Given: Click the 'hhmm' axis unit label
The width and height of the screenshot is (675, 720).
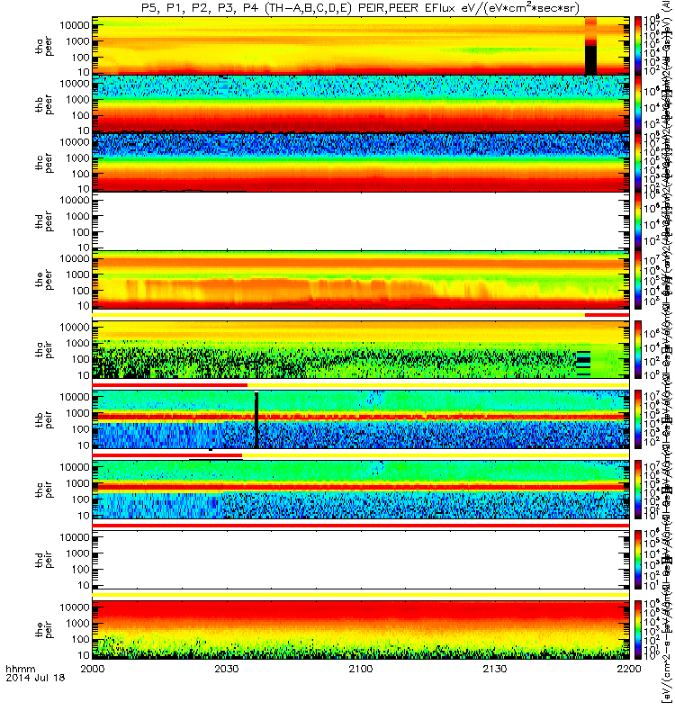Looking at the screenshot, I should click(20, 669).
